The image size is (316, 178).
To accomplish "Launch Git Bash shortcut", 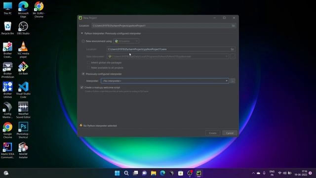I will click(x=23, y=68).
